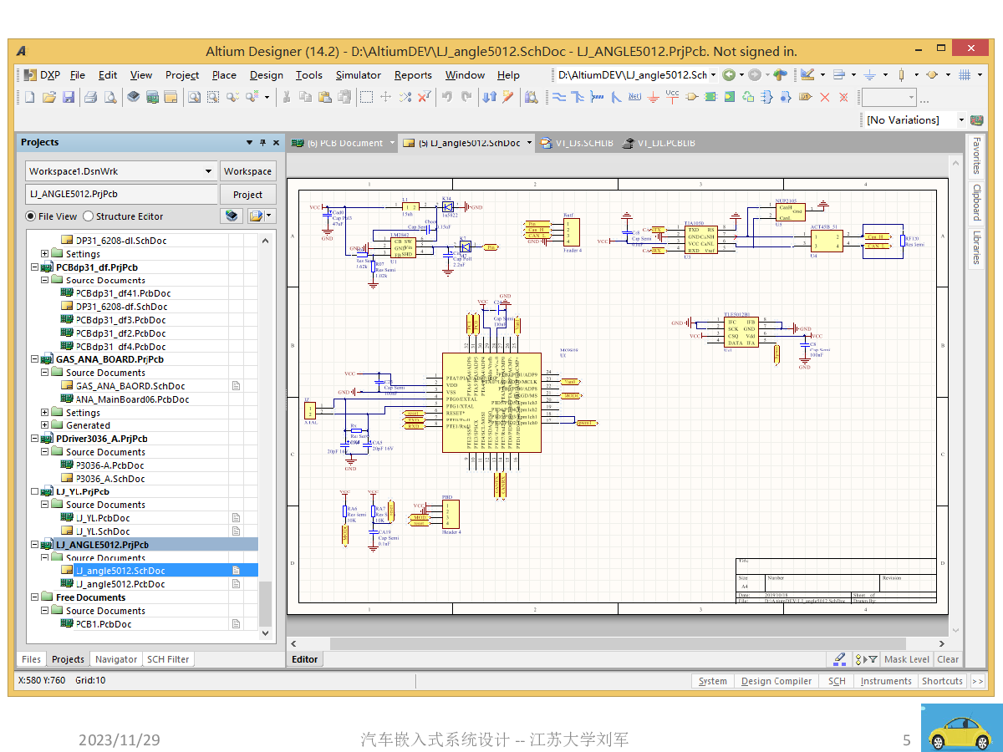
Task: Select LJ_angle5012.PcbDoc in project tree
Action: click(120, 584)
